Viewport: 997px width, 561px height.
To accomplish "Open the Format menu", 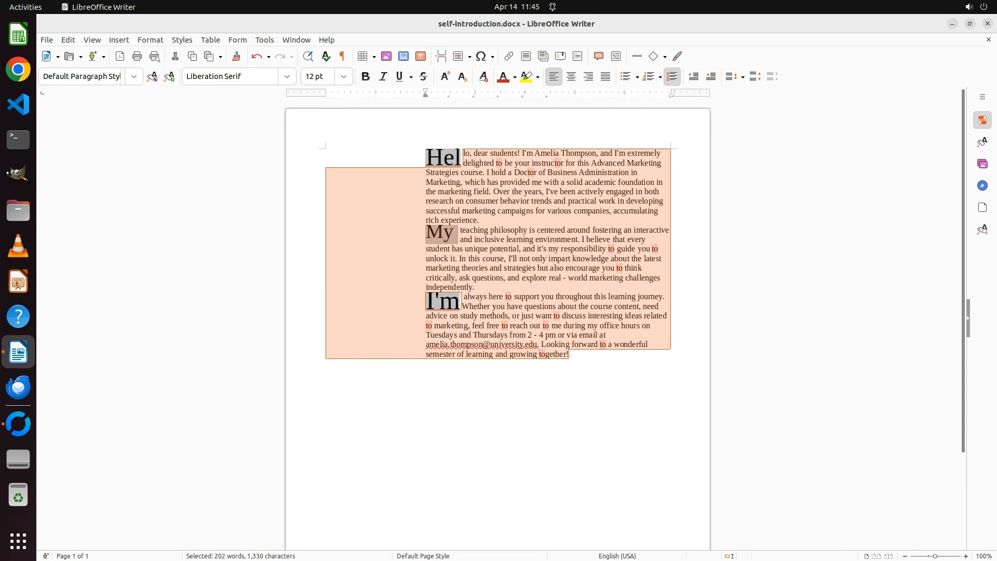I will click(150, 39).
